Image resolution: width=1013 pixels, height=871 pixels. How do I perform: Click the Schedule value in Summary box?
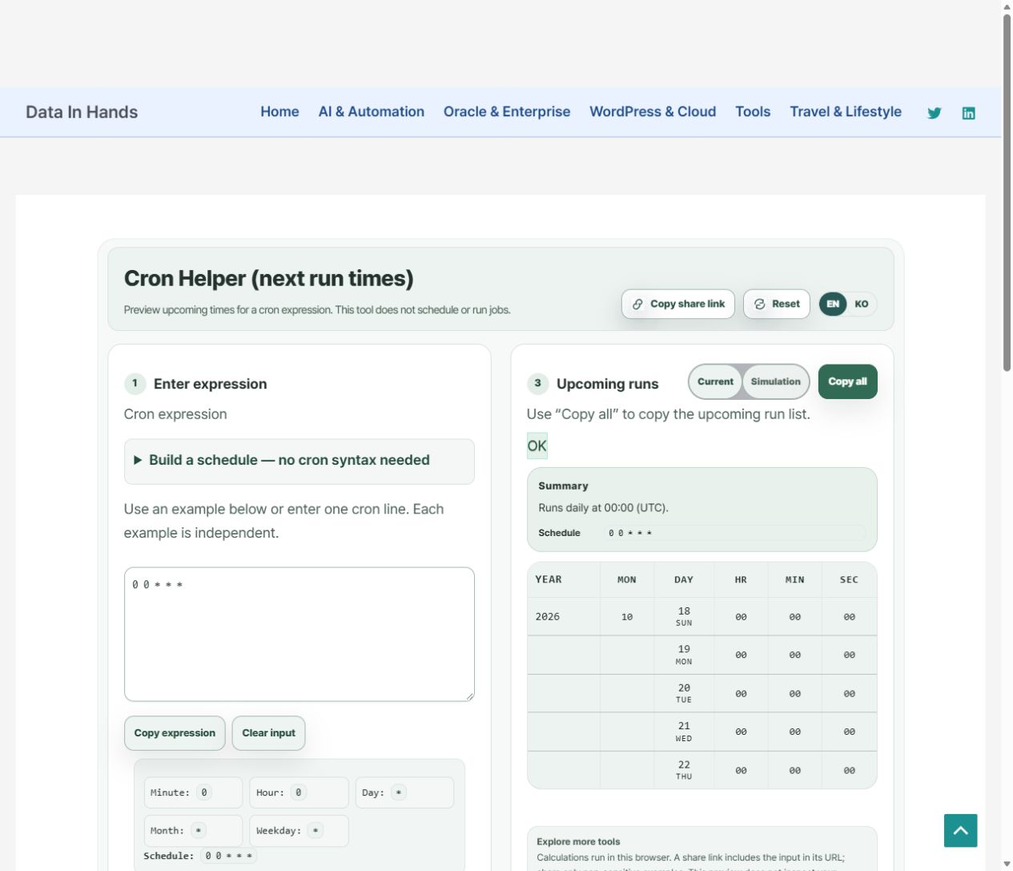coord(734,533)
